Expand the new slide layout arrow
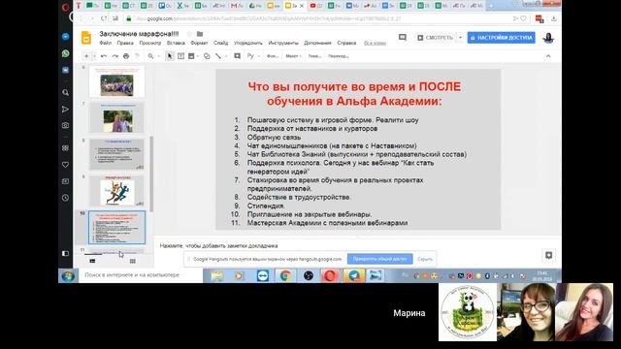 94,56
